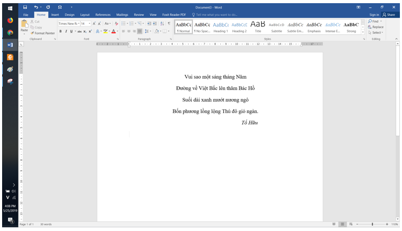402x231 pixels.
Task: Click the Share button
Action: [x=389, y=15]
